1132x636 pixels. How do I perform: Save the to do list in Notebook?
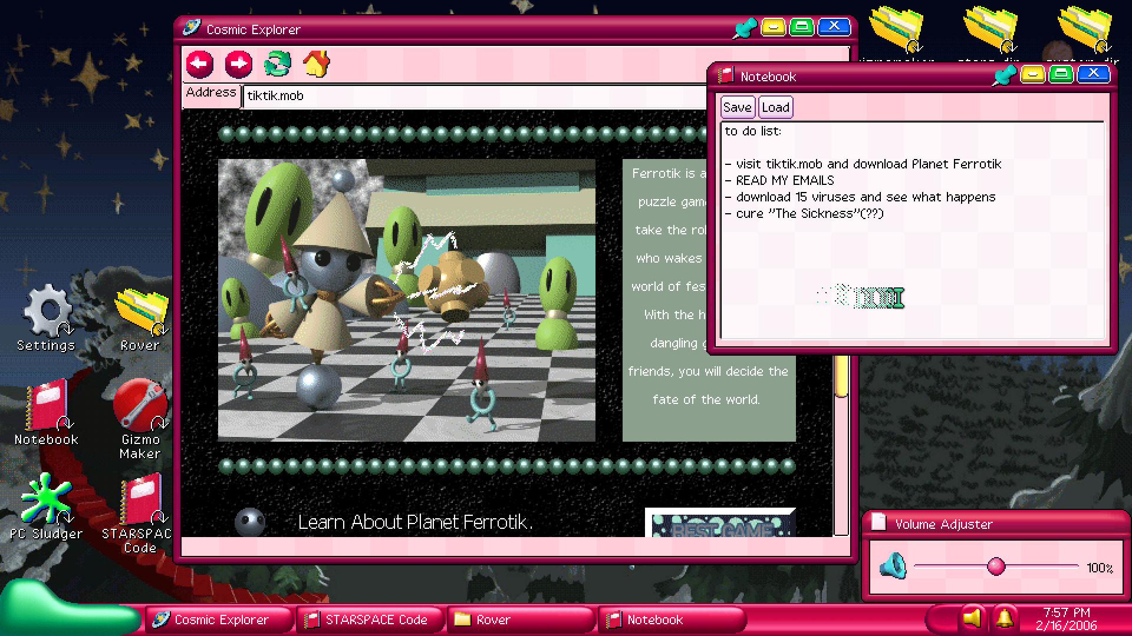click(x=738, y=107)
